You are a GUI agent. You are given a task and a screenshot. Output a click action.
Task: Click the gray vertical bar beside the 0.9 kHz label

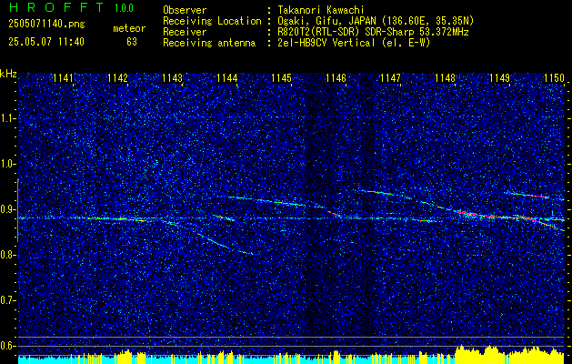point(17,210)
